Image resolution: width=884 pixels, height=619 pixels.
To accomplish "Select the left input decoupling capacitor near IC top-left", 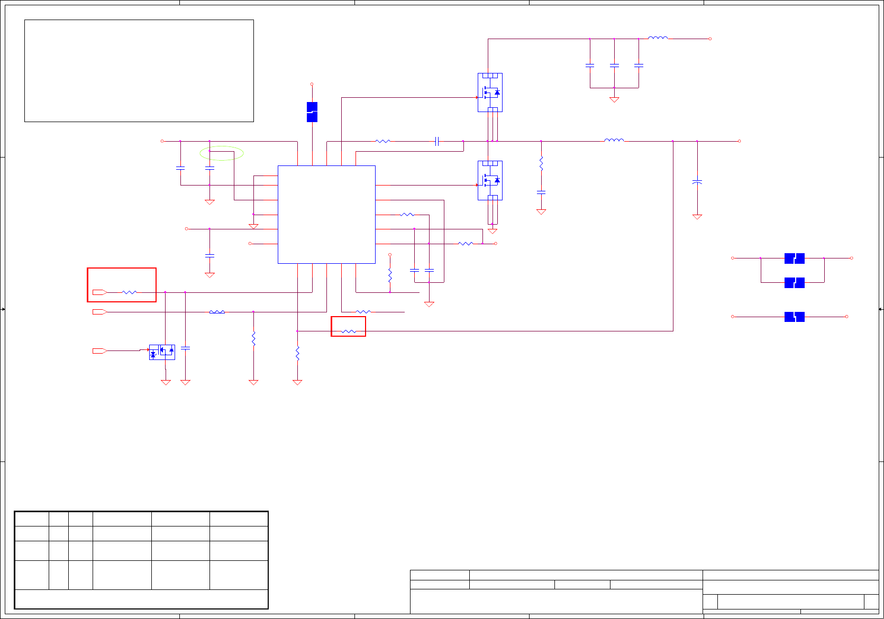I will point(180,168).
